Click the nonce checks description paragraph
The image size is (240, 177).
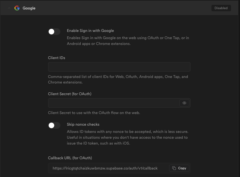pyautogui.click(x=127, y=137)
